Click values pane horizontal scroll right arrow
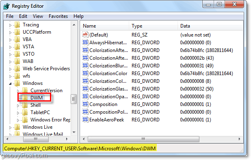251x160 pixels. click(x=240, y=139)
